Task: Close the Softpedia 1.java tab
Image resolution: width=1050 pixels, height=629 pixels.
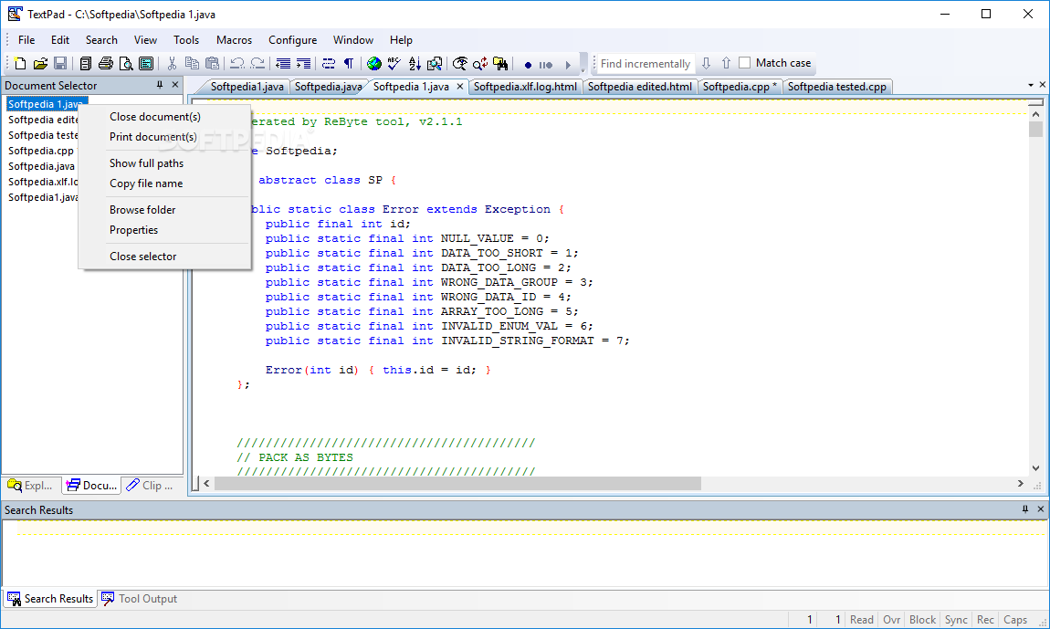Action: [460, 87]
